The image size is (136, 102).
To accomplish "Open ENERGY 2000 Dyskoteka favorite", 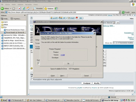I will coord(13,46).
